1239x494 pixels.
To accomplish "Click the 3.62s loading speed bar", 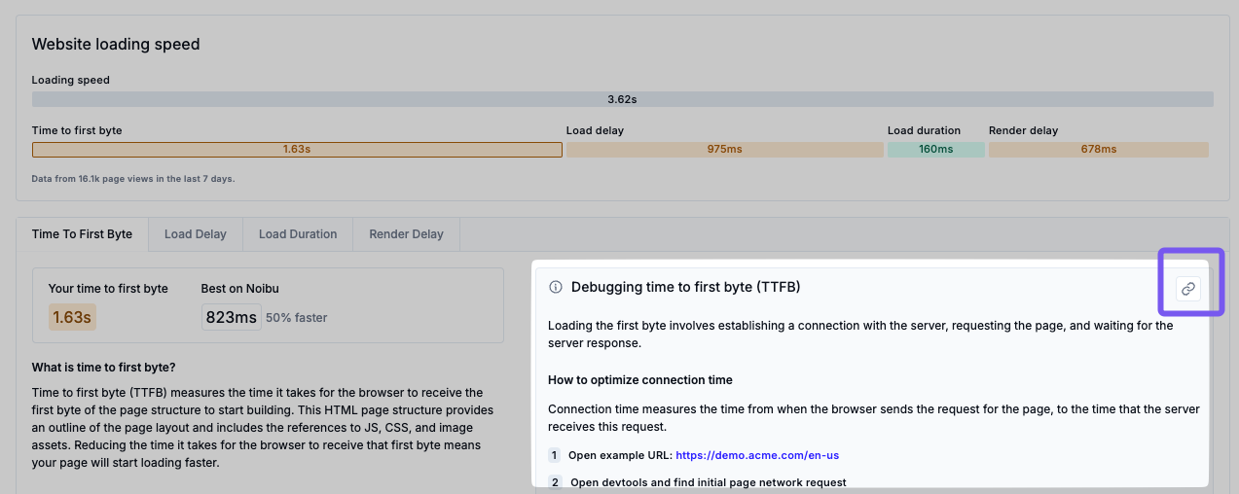I will tap(622, 99).
